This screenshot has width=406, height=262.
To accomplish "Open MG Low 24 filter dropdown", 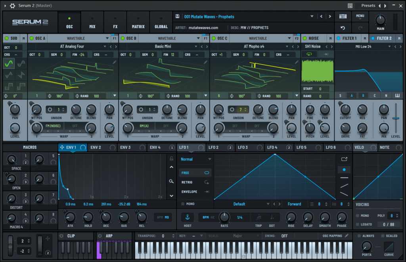I will (389, 47).
